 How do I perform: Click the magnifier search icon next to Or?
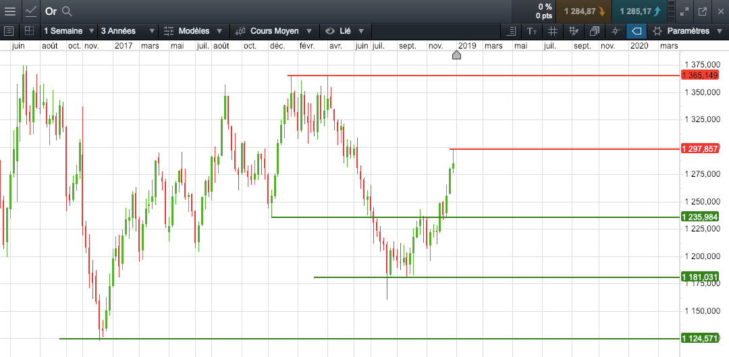67,11
